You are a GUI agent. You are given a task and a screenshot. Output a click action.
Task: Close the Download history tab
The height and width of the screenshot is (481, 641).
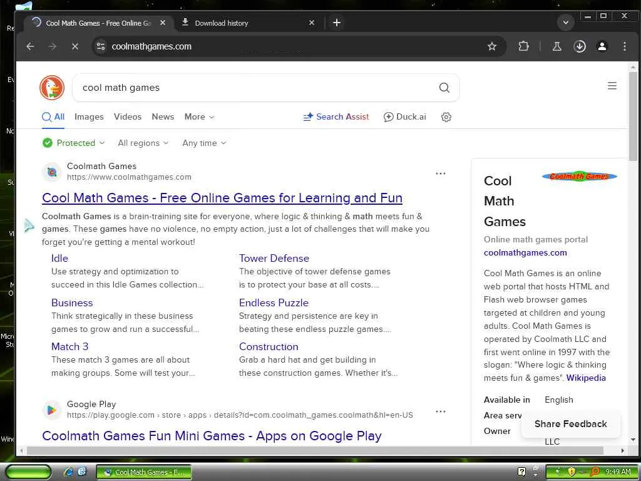click(312, 23)
